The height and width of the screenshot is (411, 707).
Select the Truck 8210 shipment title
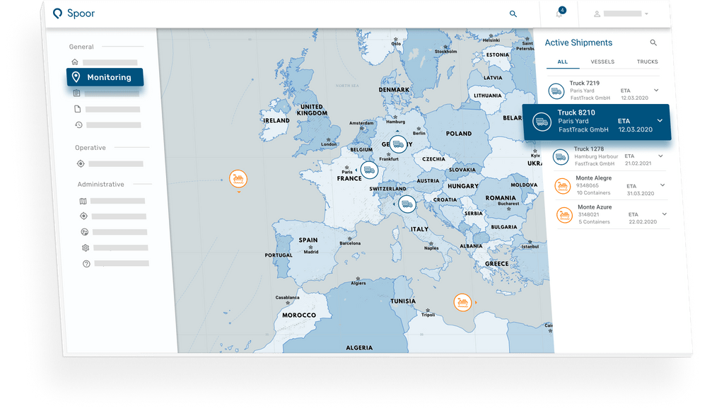[576, 112]
